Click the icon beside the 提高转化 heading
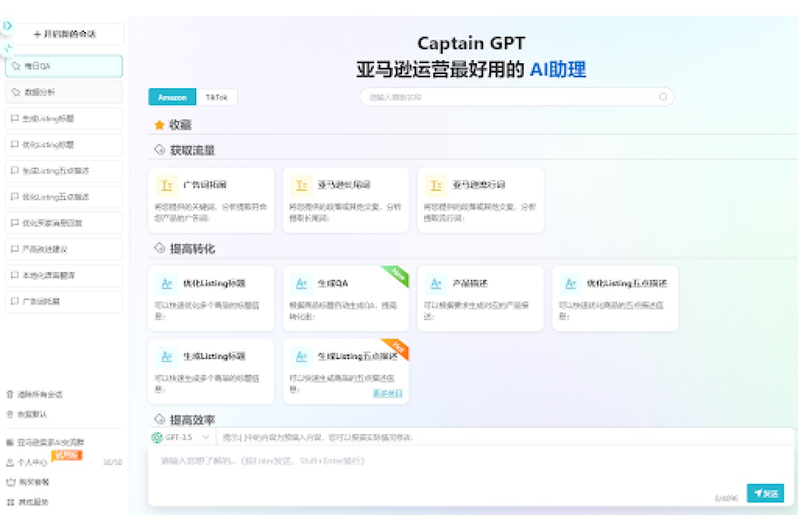This screenshot has height=532, width=798. (x=160, y=248)
